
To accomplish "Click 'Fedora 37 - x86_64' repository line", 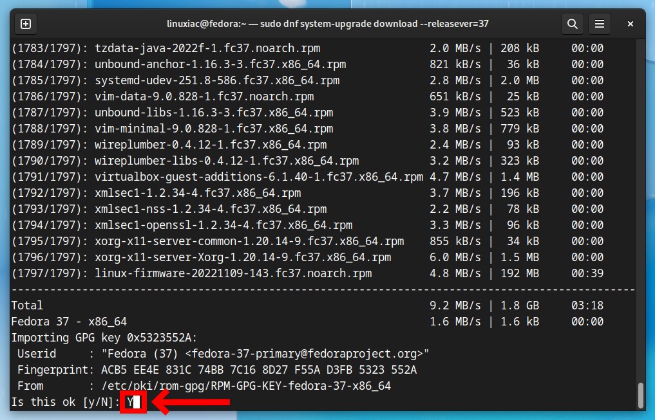I will (x=69, y=322).
